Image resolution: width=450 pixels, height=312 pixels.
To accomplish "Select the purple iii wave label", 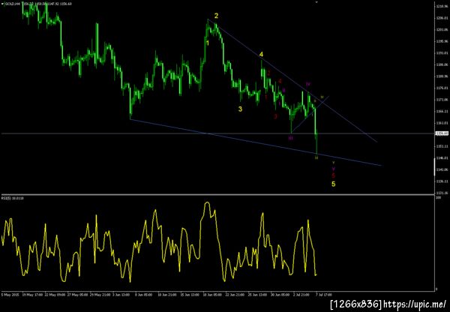I will pyautogui.click(x=291, y=138).
